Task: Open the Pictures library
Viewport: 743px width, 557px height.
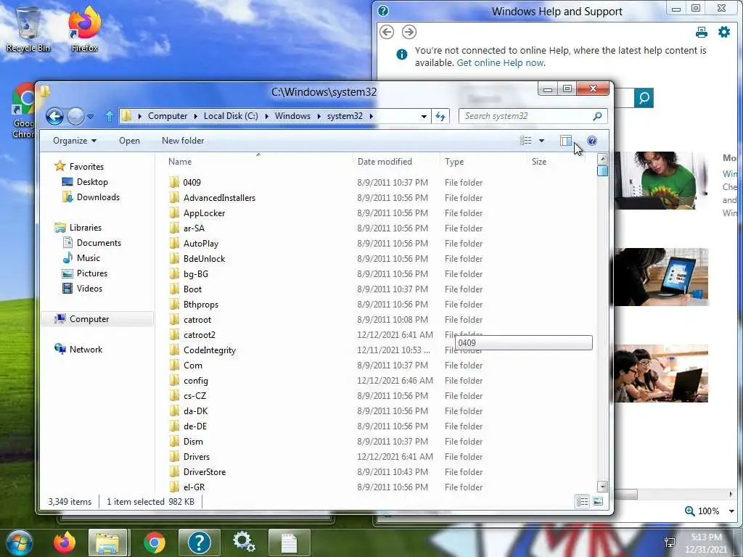Action: (x=92, y=273)
